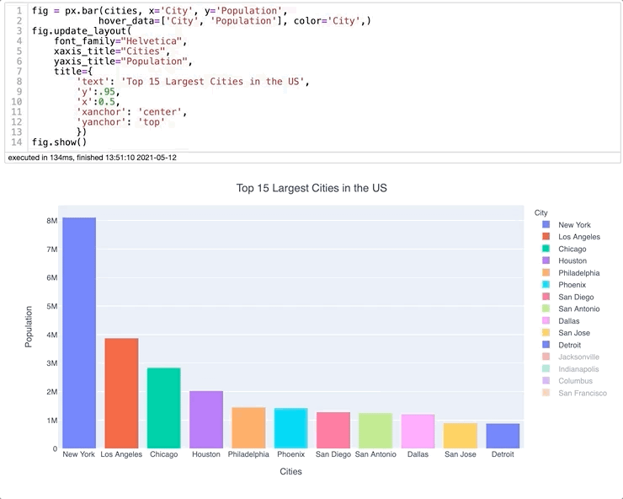This screenshot has height=499, width=623.
Task: Click the light green San Antonio bar
Action: tap(375, 431)
